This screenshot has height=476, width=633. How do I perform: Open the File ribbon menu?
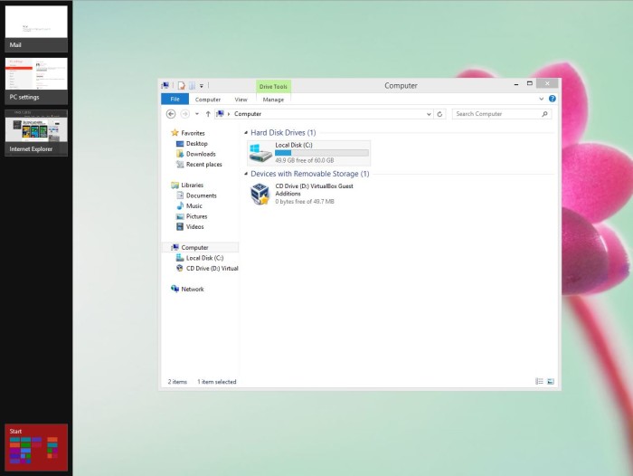click(175, 99)
